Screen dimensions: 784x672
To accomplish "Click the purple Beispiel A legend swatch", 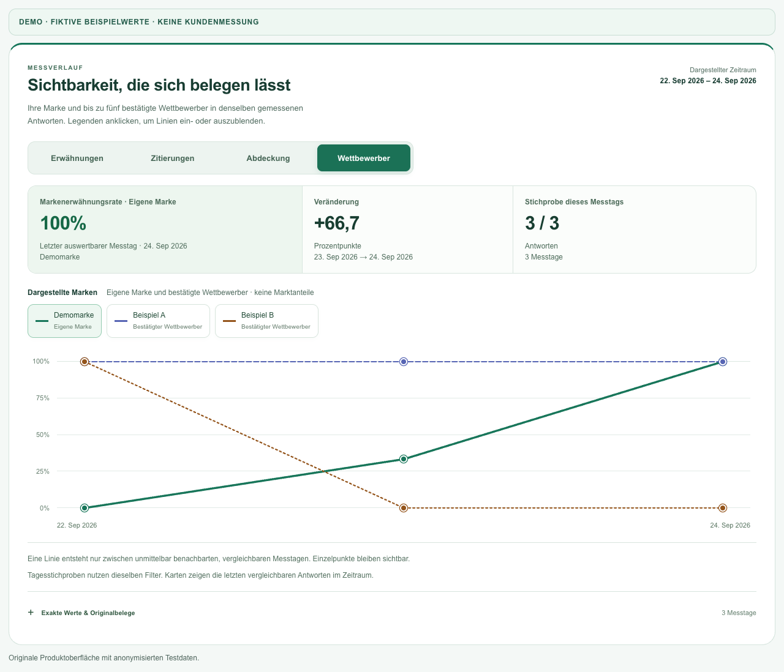I will tap(121, 321).
